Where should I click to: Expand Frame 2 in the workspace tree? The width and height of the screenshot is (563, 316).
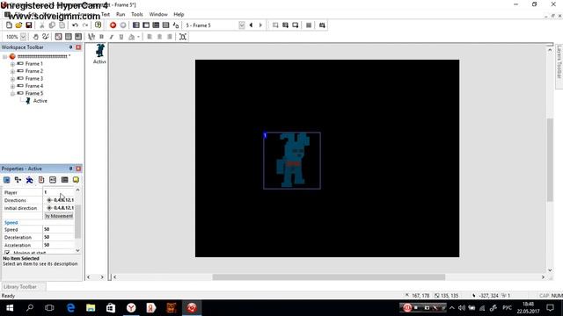[12, 71]
